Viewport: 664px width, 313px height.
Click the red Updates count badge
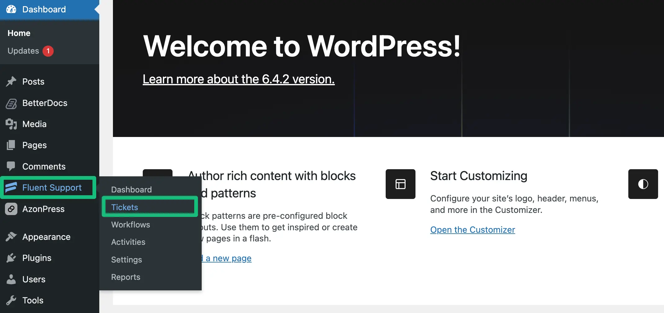pos(48,51)
